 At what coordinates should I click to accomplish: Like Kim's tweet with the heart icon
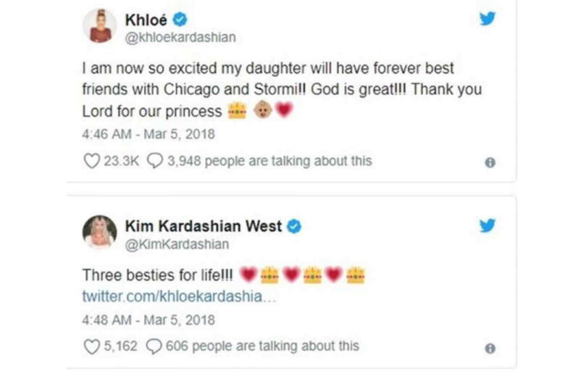pyautogui.click(x=92, y=346)
